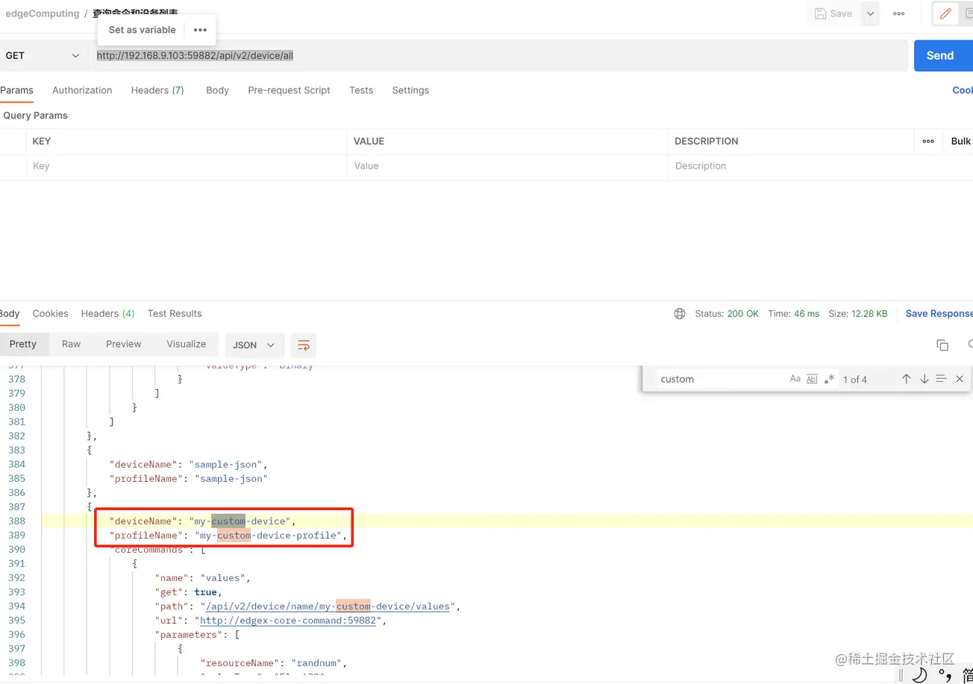Go to the next search match arrow

pyautogui.click(x=924, y=379)
